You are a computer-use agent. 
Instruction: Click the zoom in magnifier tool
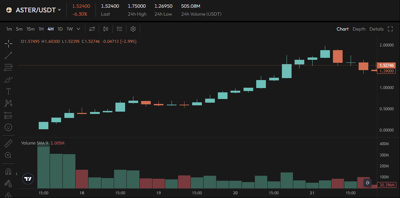click(x=9, y=155)
